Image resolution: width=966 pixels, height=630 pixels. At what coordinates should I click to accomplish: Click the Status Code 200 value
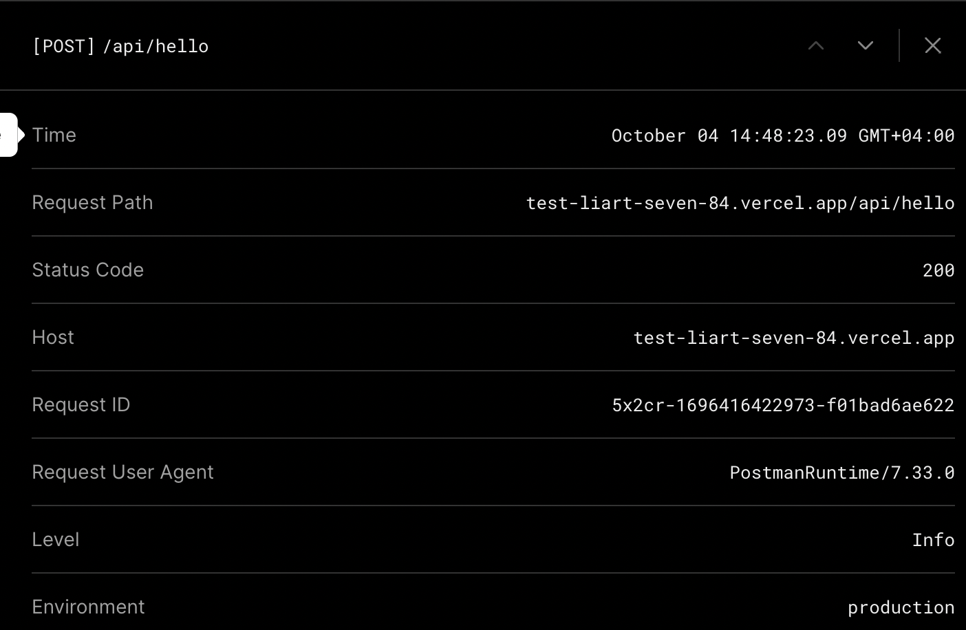tap(938, 270)
